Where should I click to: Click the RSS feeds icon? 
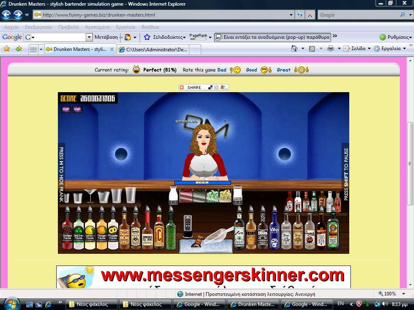(x=312, y=49)
